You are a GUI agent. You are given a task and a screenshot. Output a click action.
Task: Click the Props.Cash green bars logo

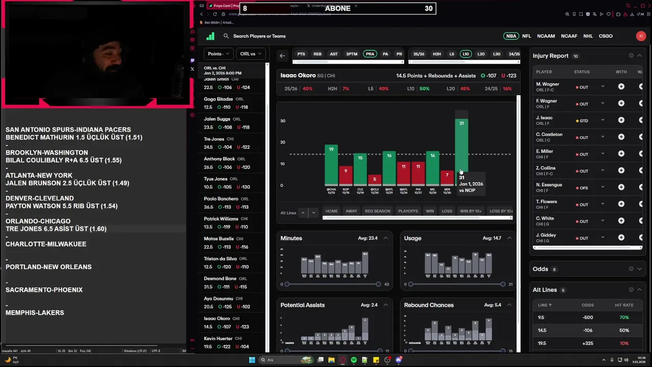210,36
